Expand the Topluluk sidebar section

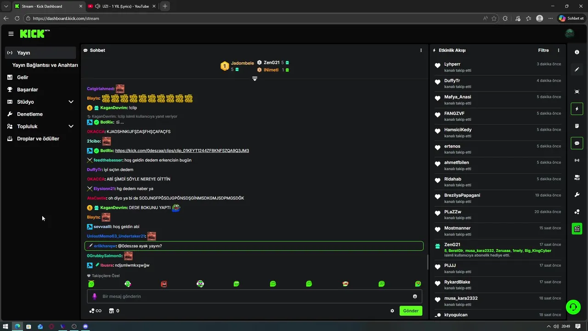point(71,126)
